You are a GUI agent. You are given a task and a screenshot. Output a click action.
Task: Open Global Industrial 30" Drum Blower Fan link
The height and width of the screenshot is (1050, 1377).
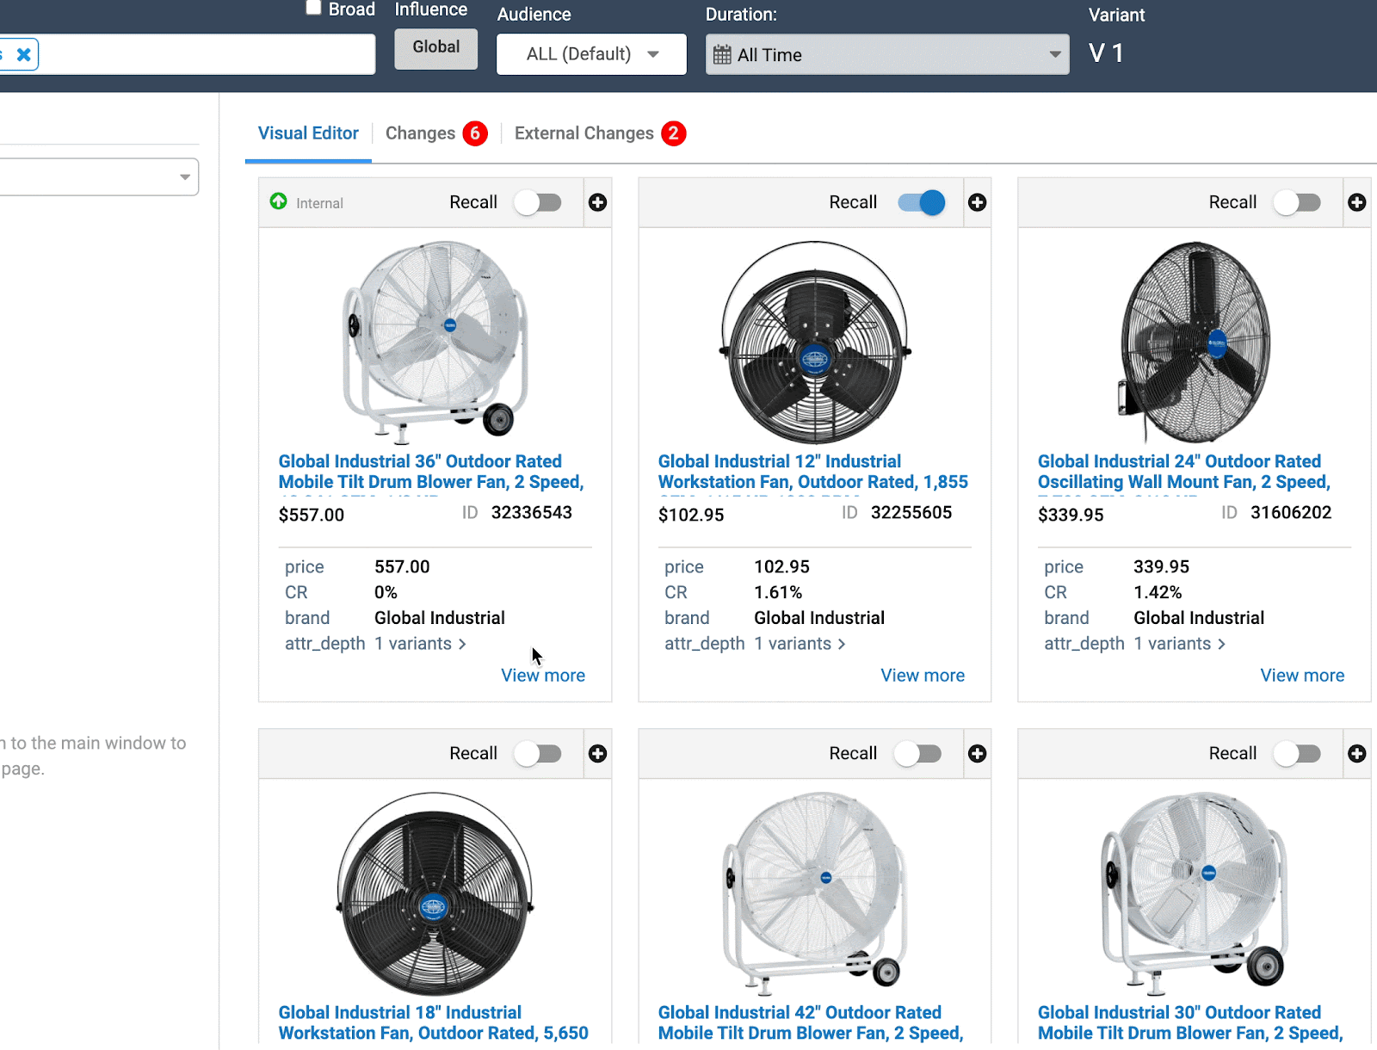pyautogui.click(x=1190, y=1022)
